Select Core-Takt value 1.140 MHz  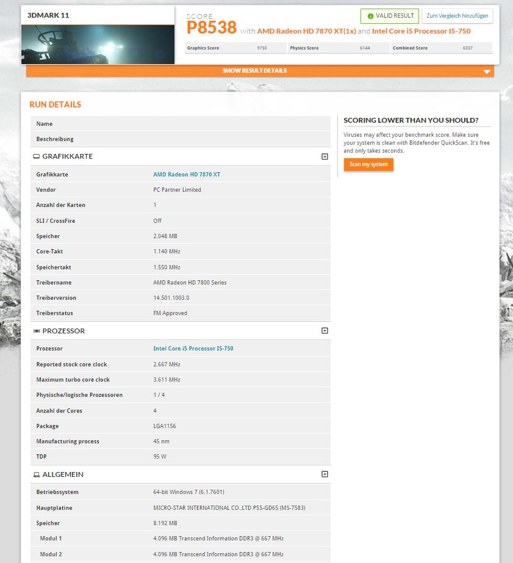167,252
